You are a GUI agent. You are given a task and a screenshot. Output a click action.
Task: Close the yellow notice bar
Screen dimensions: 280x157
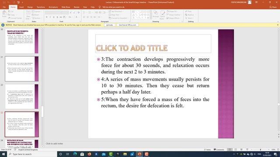coord(278,25)
